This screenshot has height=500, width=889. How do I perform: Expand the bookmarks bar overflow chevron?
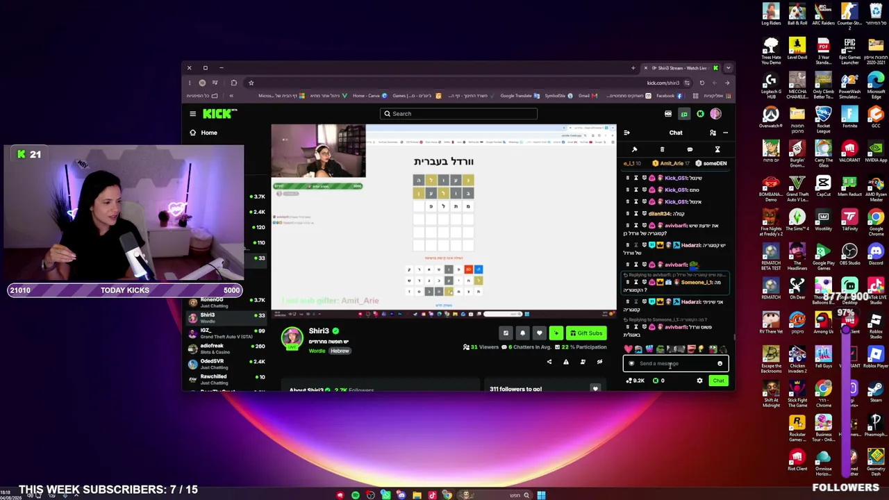(231, 96)
